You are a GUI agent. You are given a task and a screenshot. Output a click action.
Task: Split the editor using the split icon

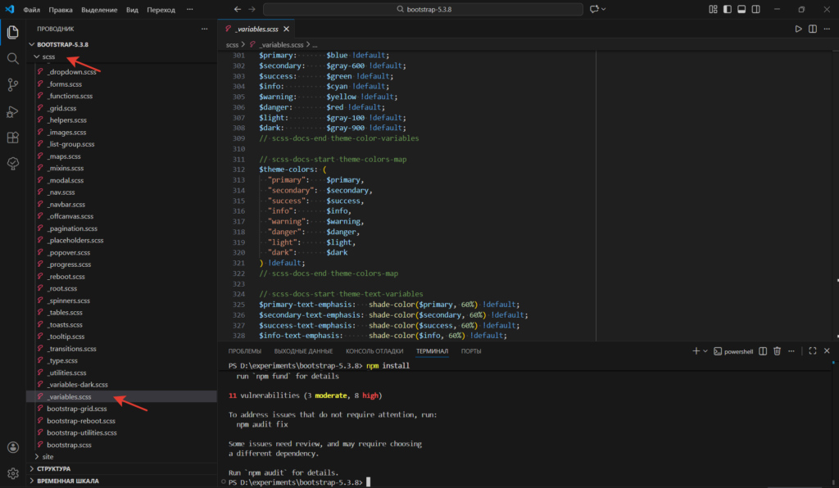pos(811,28)
